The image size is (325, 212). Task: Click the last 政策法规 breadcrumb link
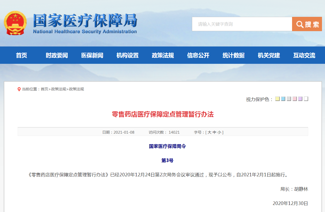[x=76, y=89]
